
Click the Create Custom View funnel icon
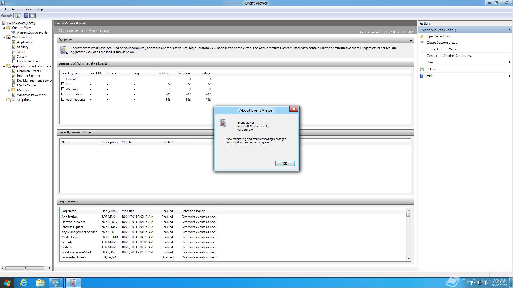422,43
